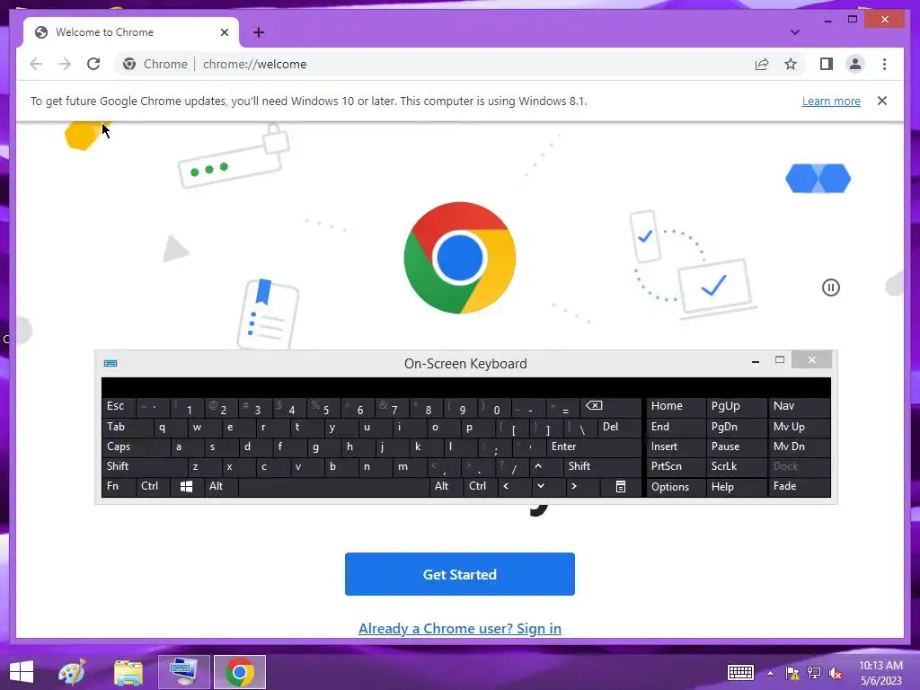The height and width of the screenshot is (690, 920).
Task: Click the Insert key on keyboard
Action: click(x=676, y=447)
